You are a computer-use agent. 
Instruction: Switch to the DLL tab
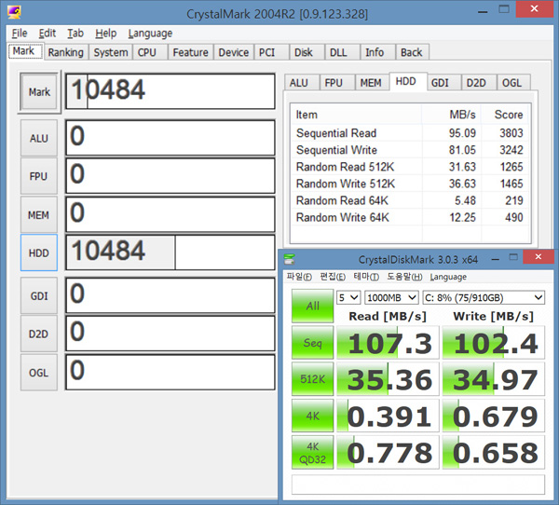[343, 52]
